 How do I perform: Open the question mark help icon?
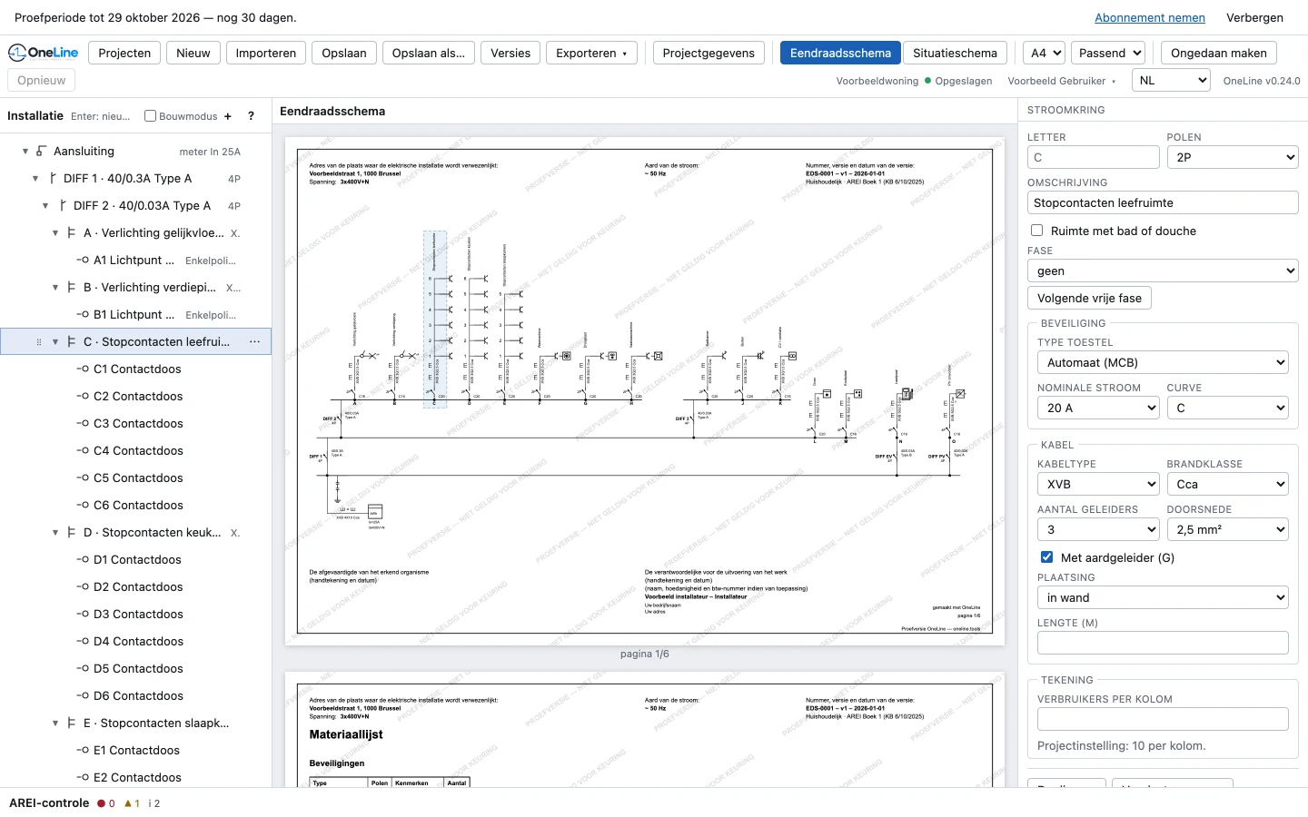pos(251,116)
